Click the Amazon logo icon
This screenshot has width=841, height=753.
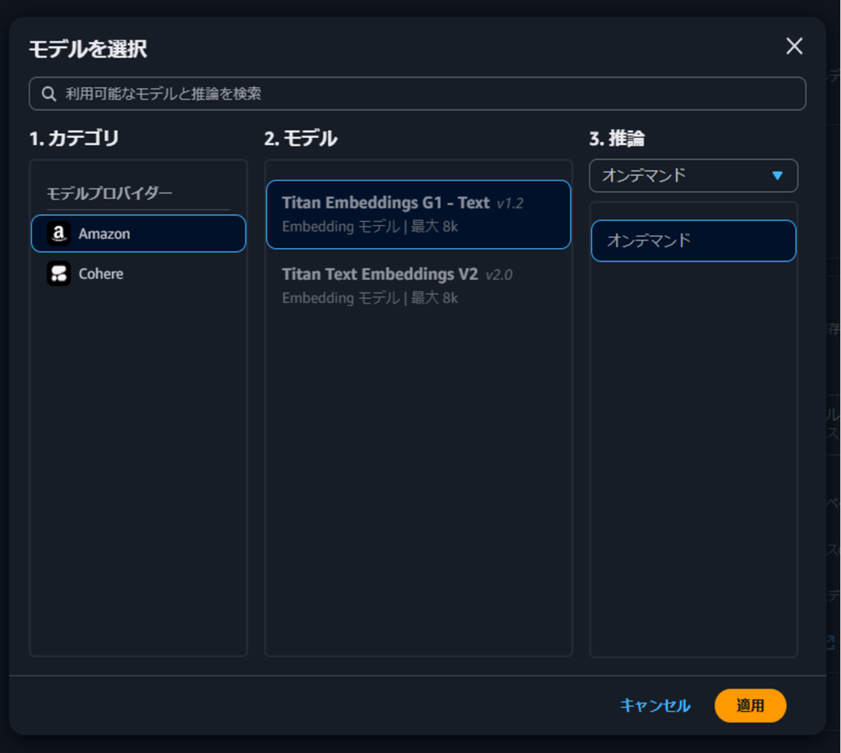(58, 234)
